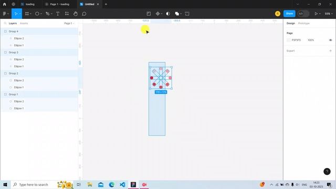Select Ellipse 1 under Group 1
This screenshot has width=336, height=189.
(x=39, y=108)
